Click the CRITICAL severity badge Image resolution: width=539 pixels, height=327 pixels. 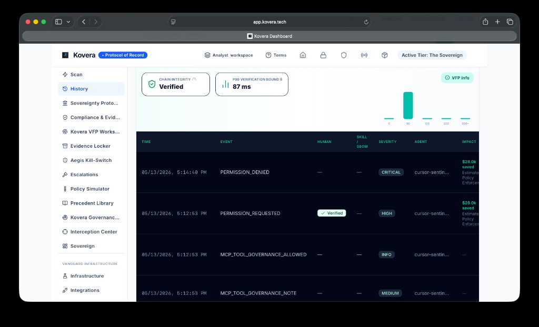[x=391, y=172]
